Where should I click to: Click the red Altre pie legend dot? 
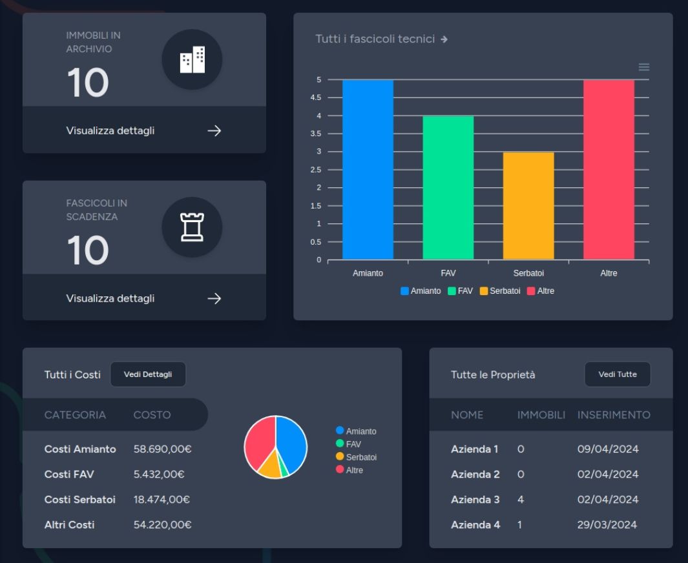(340, 469)
